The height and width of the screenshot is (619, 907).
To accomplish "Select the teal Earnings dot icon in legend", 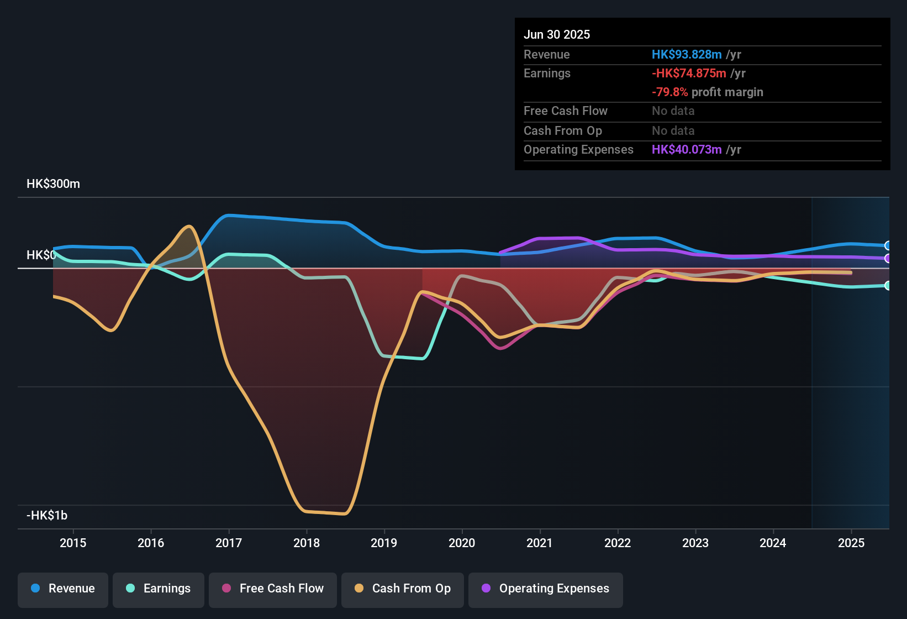I will [130, 589].
